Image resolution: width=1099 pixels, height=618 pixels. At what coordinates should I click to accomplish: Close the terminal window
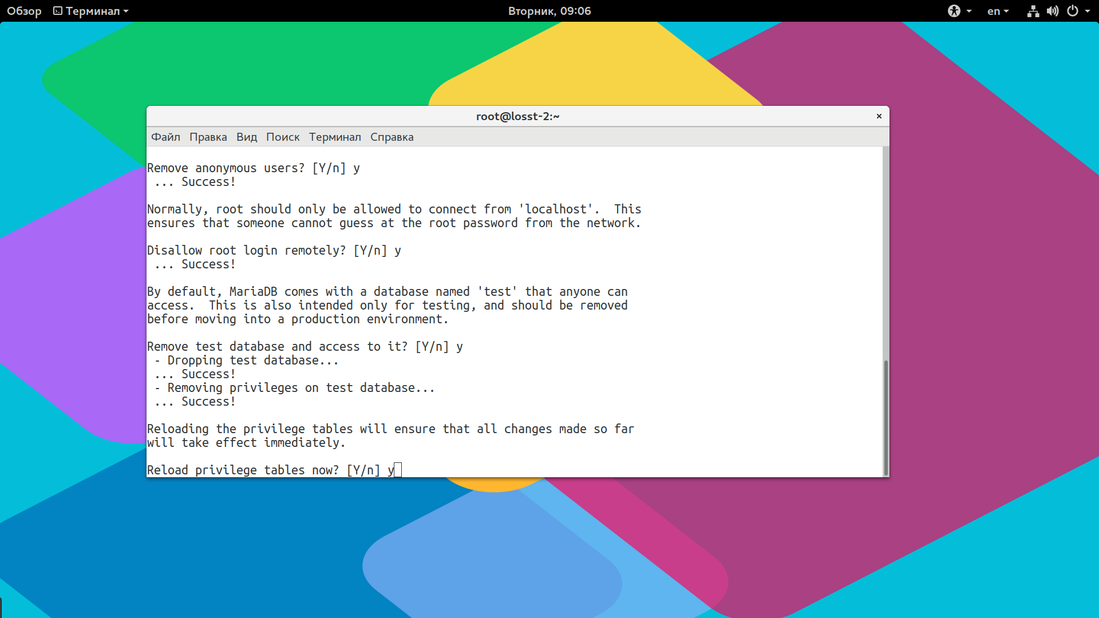coord(879,116)
